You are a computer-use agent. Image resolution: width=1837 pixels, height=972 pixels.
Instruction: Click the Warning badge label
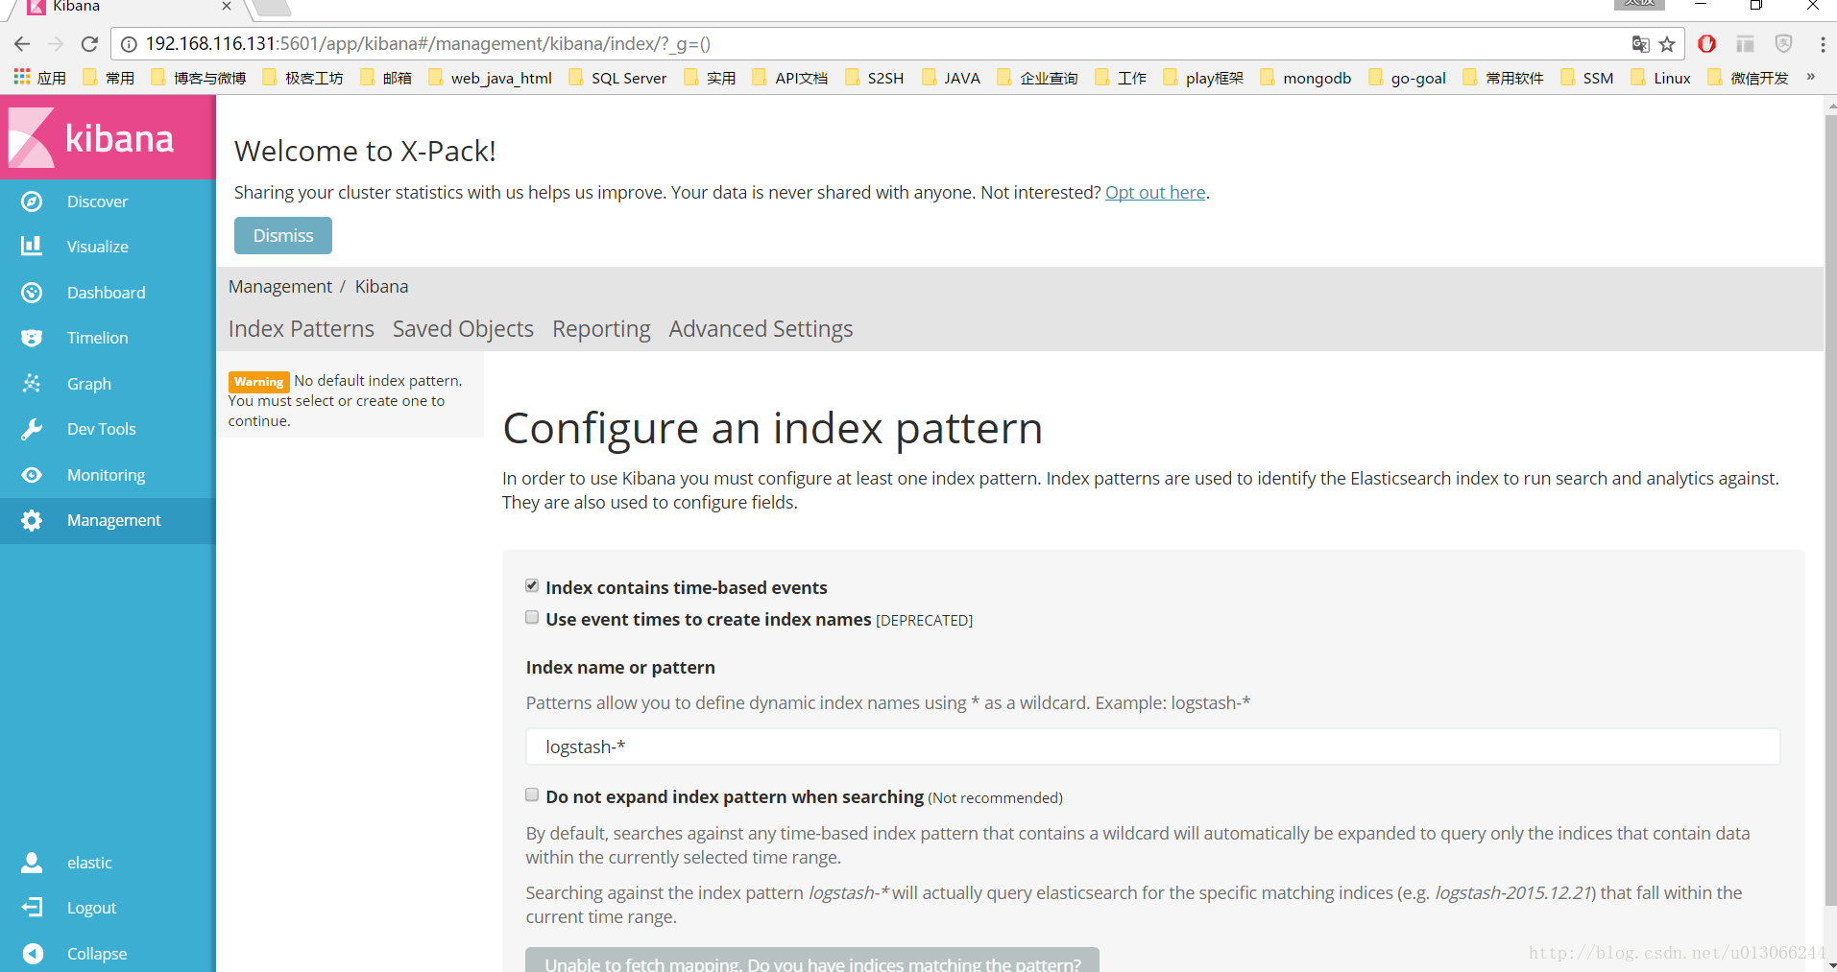click(259, 382)
